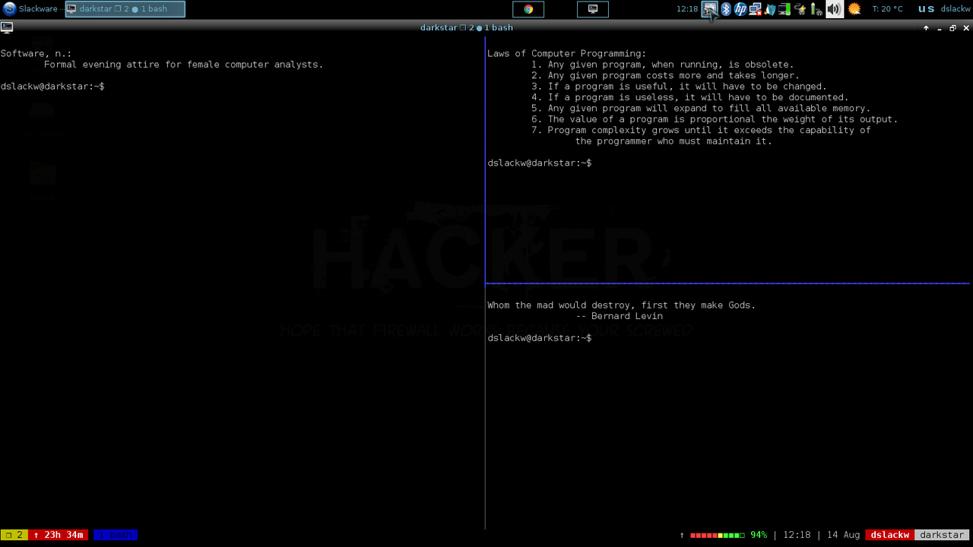Focus the bottom-right pane shell prompt

pos(540,338)
